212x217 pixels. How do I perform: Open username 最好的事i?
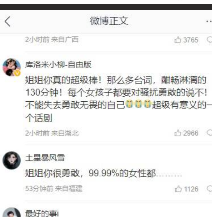[42, 214]
